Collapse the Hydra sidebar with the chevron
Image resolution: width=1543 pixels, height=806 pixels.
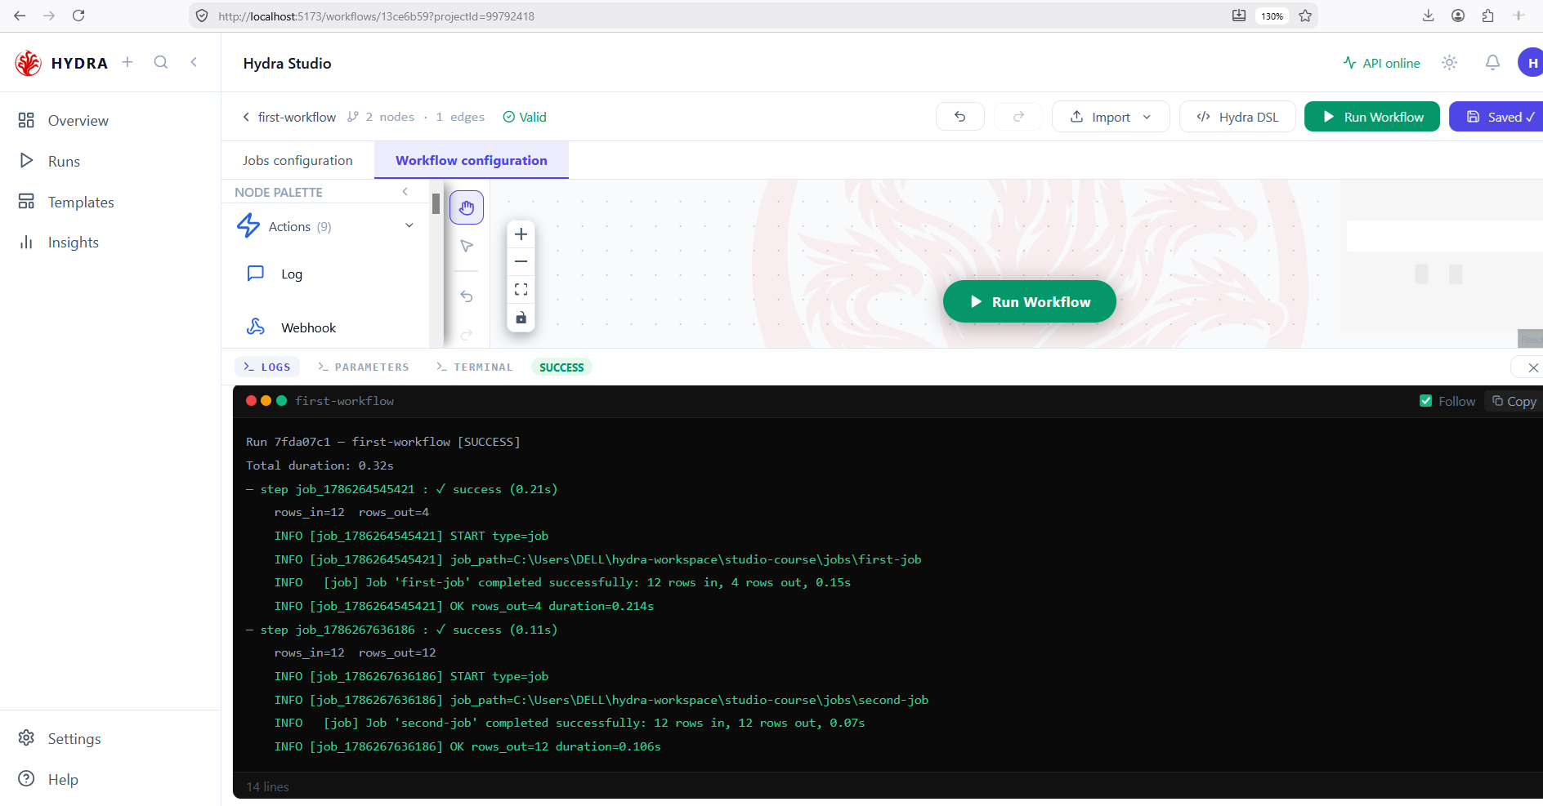pos(194,62)
